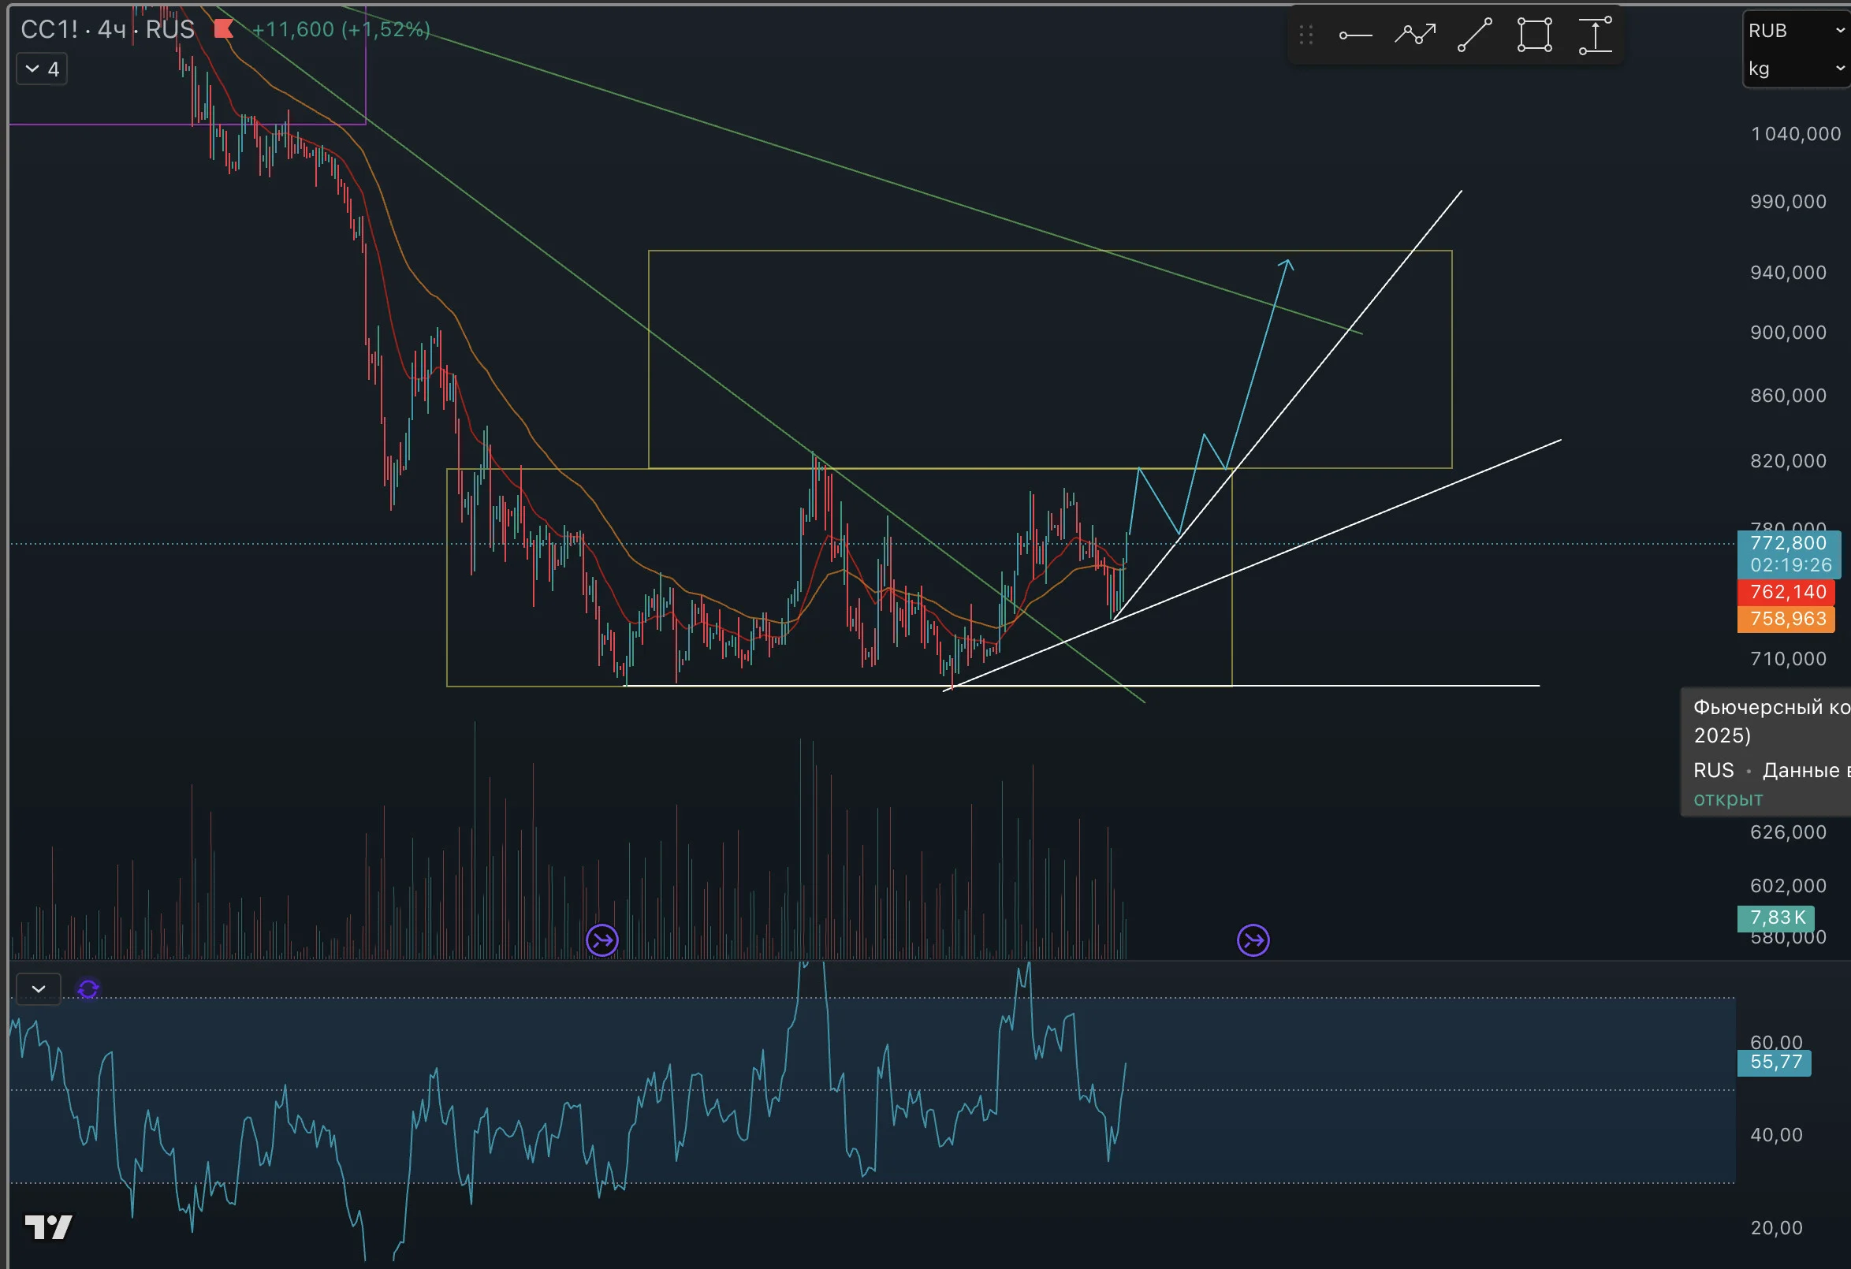
Task: Open the TradingView logo
Action: click(49, 1226)
